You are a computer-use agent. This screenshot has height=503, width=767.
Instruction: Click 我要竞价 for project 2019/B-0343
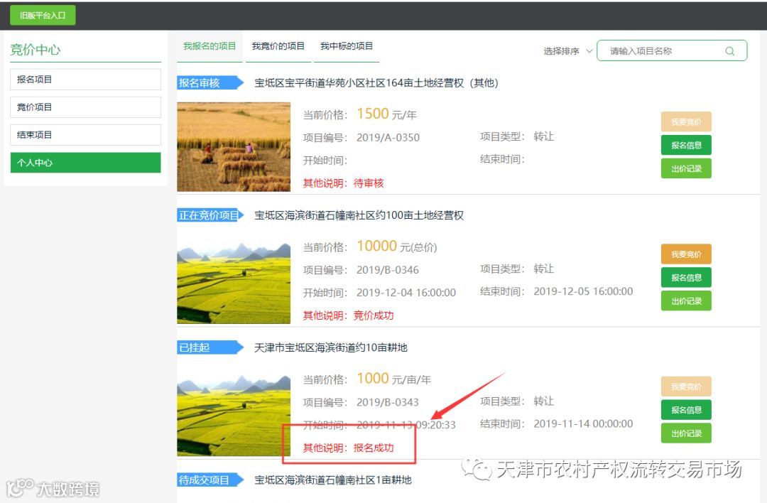coord(686,386)
